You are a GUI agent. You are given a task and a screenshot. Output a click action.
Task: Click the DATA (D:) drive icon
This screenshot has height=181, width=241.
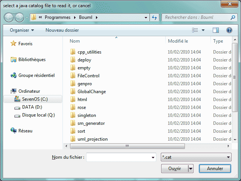point(17,108)
